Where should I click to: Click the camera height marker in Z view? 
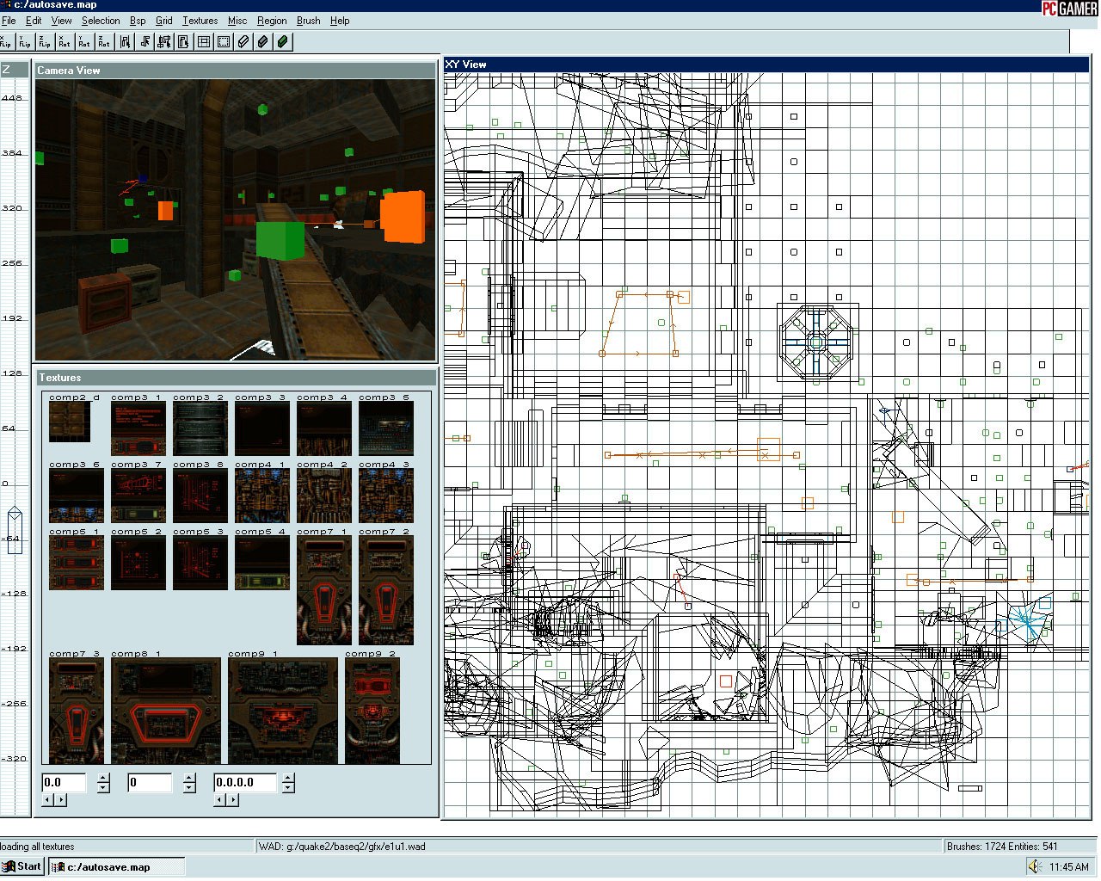pos(15,527)
